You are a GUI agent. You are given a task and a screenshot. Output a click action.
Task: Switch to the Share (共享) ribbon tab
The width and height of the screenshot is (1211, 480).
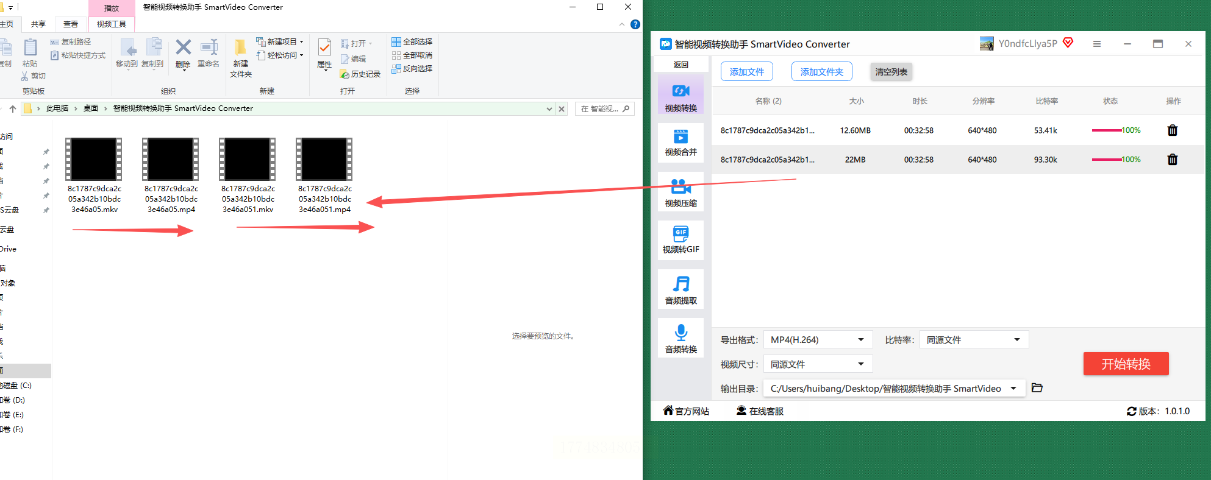point(38,24)
